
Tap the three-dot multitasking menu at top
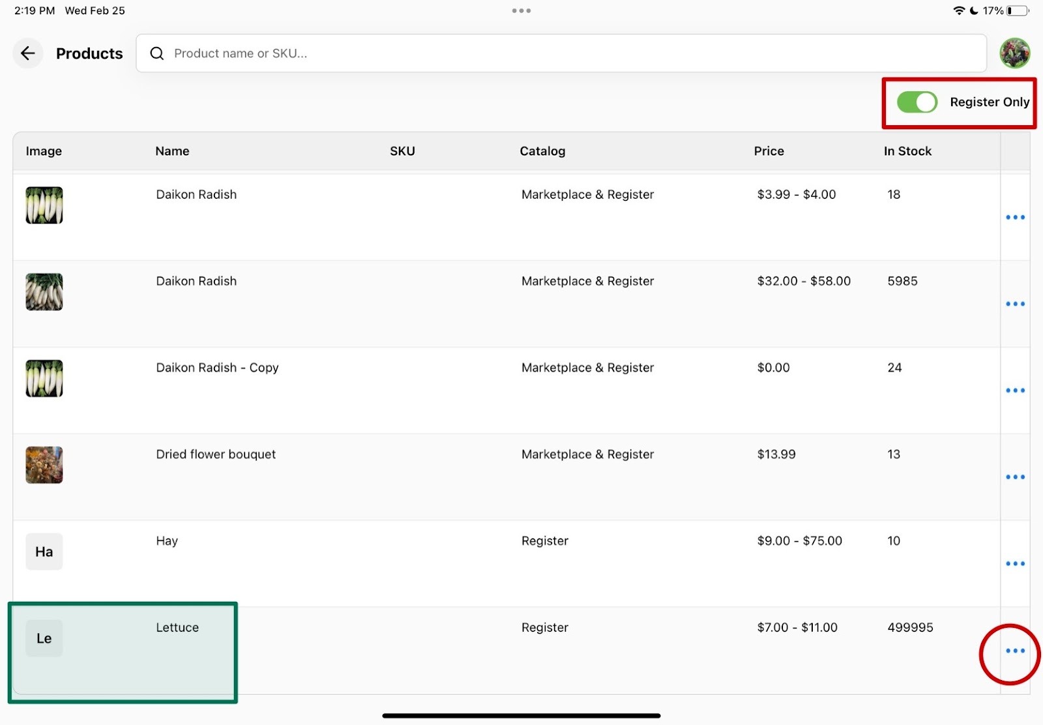521,11
